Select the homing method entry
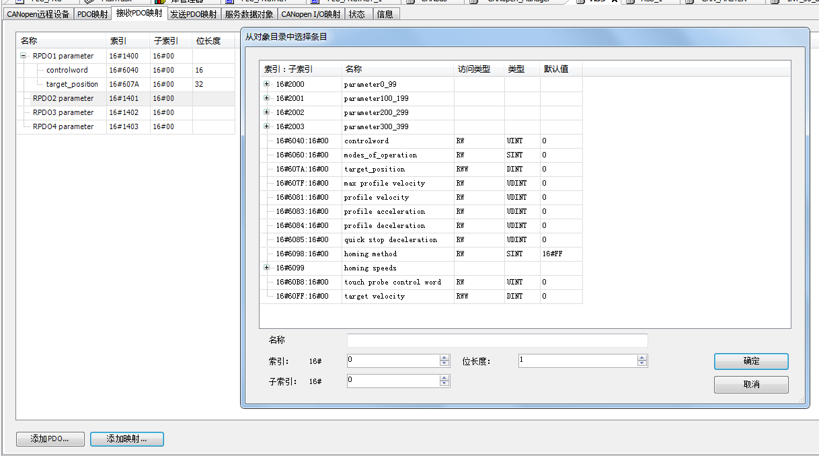The height and width of the screenshot is (456, 819). 421,254
